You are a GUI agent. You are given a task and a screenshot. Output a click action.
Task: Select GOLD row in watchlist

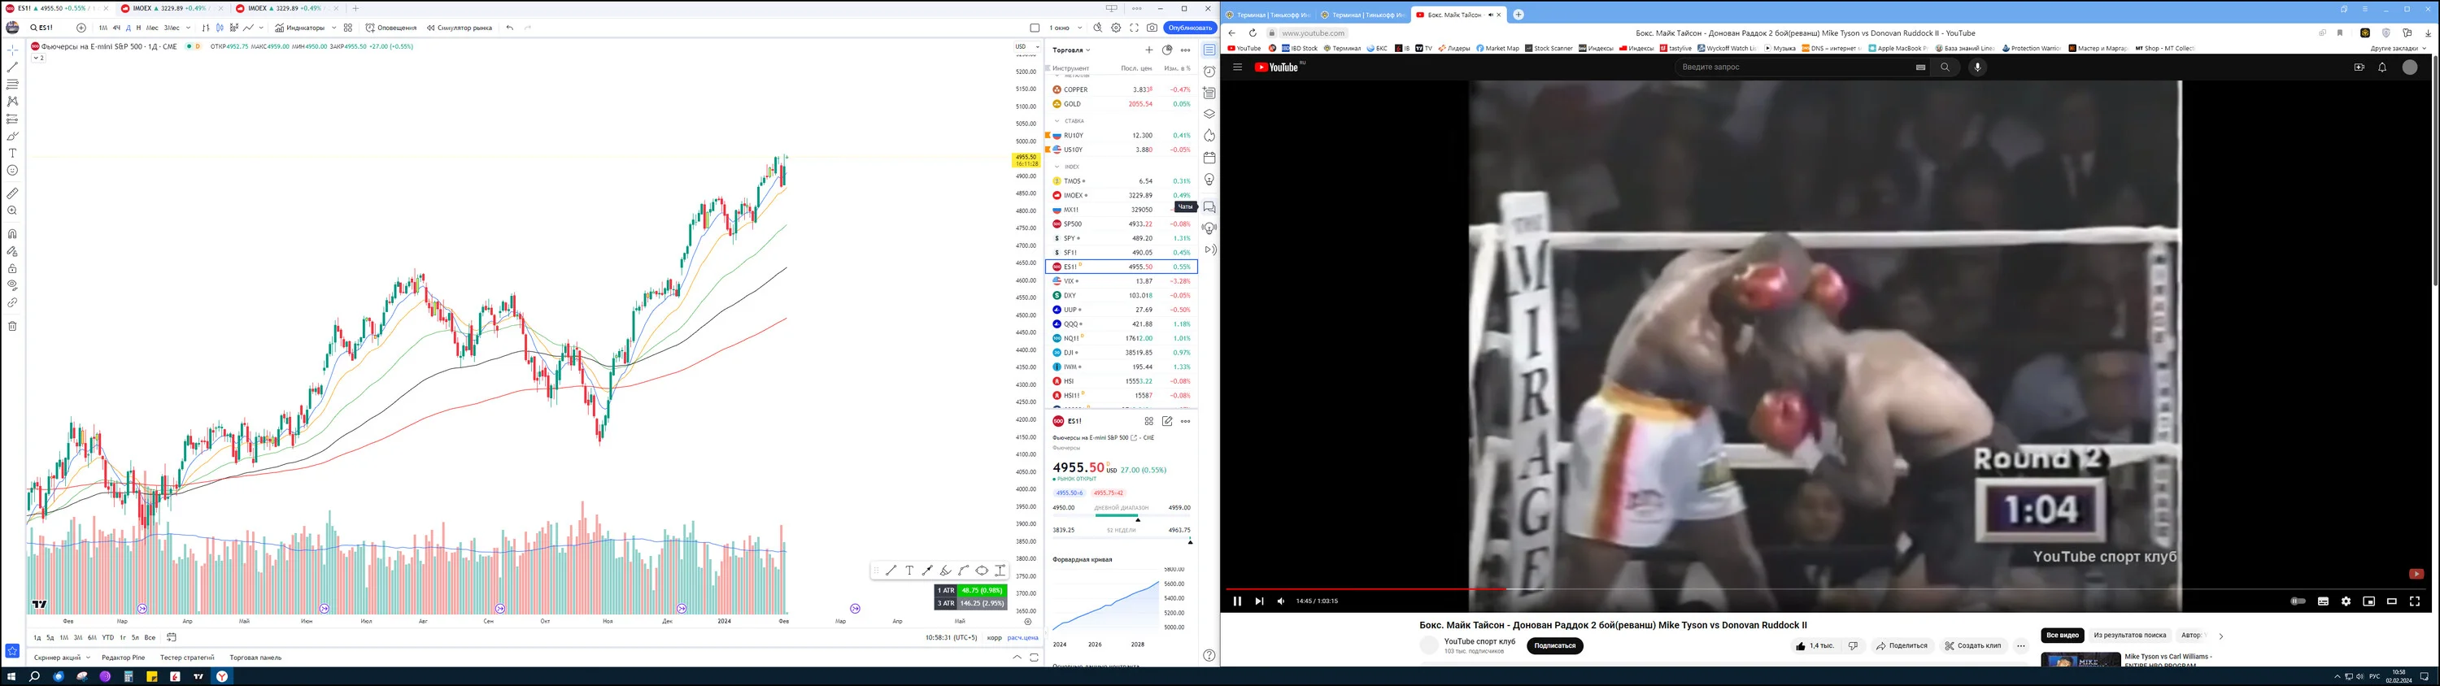[1122, 104]
